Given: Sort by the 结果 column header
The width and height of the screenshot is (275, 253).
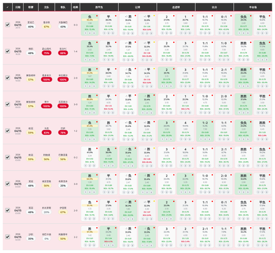Looking at the screenshot, I should pyautogui.click(x=75, y=7).
